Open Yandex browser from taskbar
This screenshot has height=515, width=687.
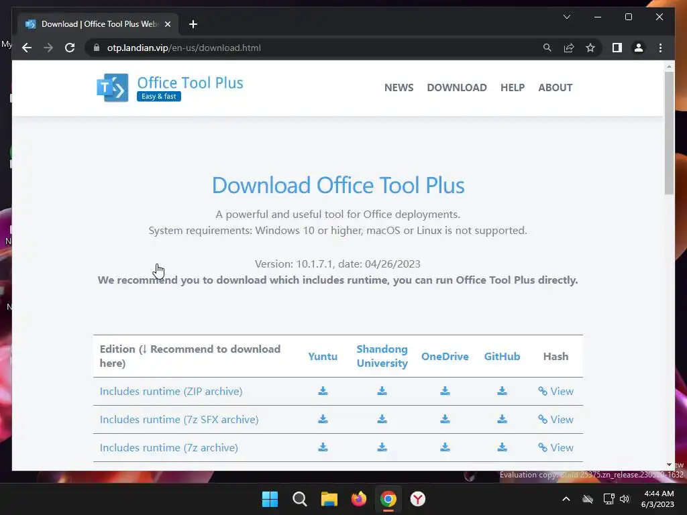click(x=418, y=499)
